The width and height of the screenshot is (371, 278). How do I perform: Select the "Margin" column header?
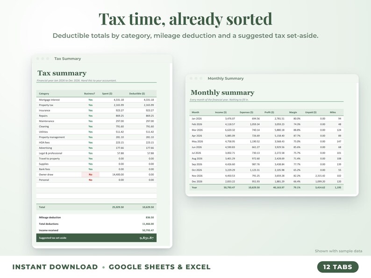click(x=293, y=112)
